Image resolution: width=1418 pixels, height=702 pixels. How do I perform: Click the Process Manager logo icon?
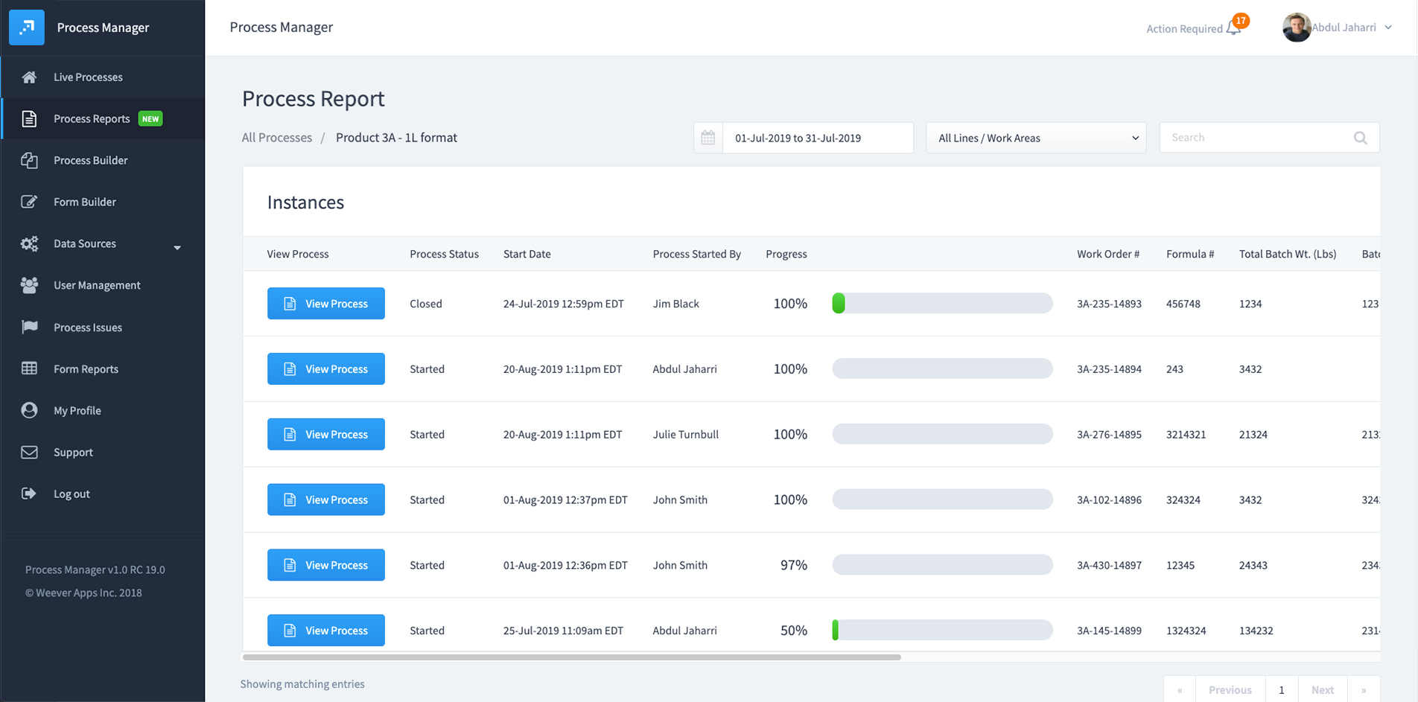27,28
